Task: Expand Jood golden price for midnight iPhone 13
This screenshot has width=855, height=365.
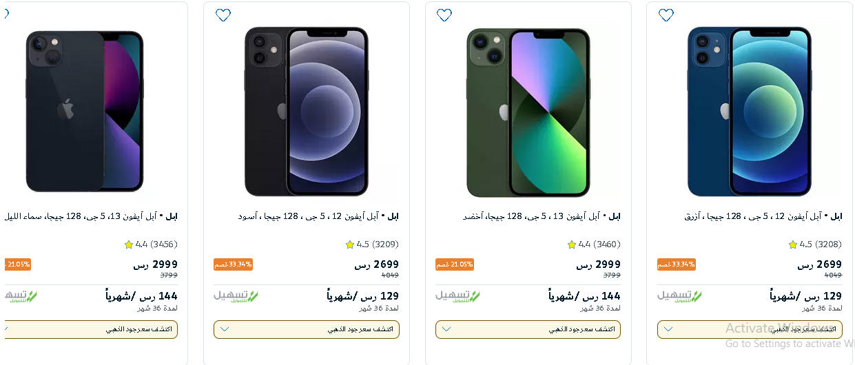Action: tap(89, 329)
